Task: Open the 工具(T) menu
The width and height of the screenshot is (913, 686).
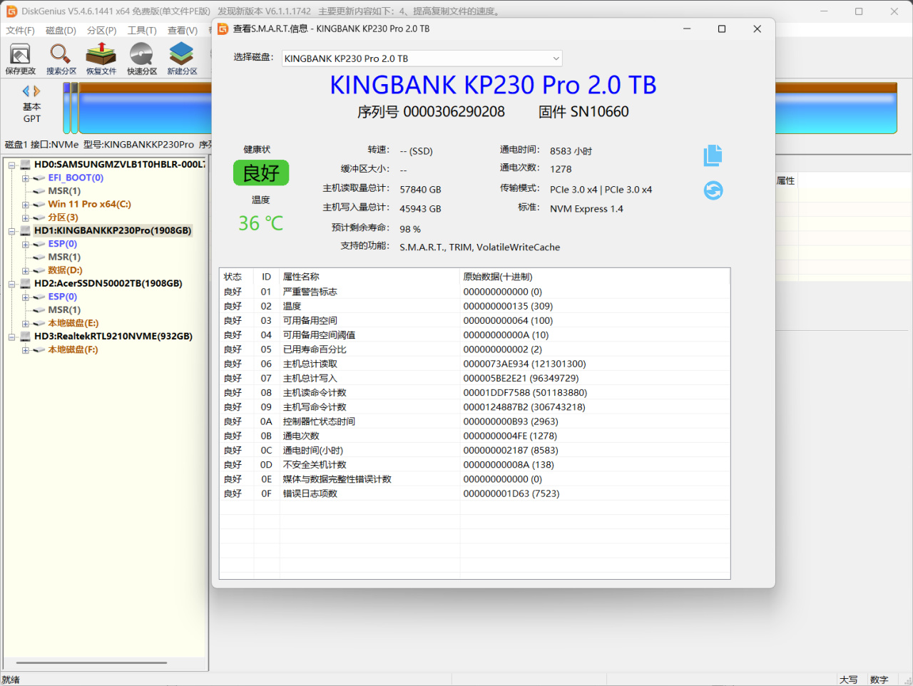Action: click(142, 30)
